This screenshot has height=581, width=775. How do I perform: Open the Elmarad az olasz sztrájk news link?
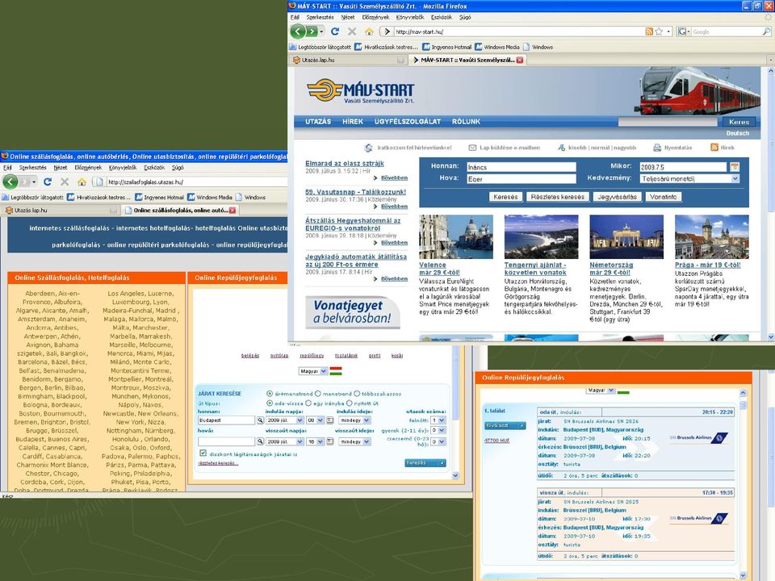click(345, 164)
